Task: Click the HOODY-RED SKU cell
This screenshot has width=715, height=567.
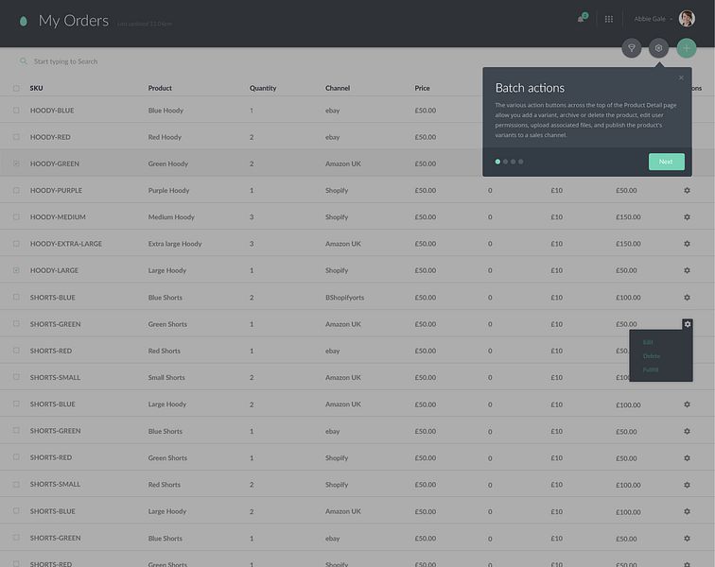Action: point(50,137)
